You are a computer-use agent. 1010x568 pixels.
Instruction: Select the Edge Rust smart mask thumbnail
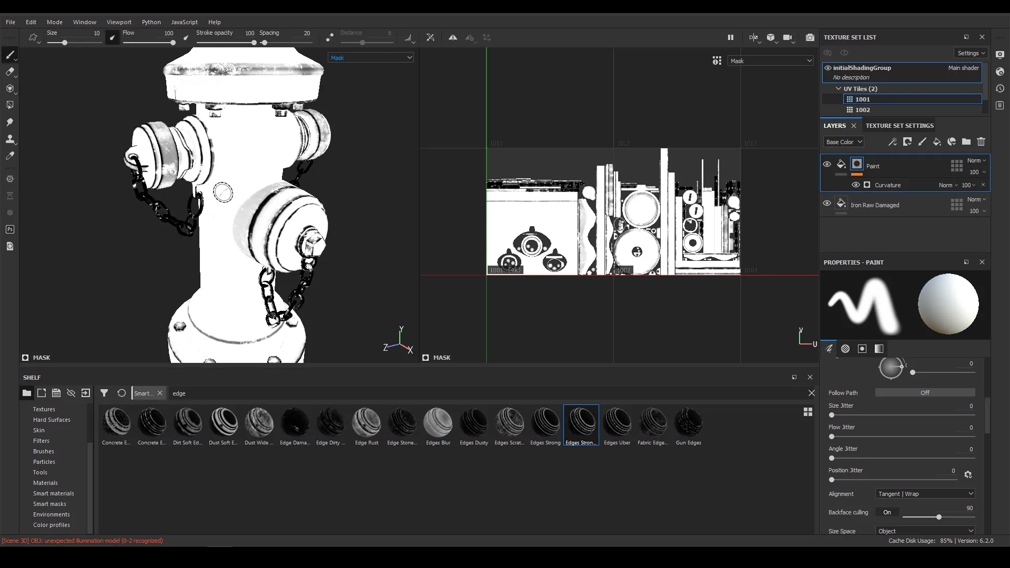coord(367,426)
